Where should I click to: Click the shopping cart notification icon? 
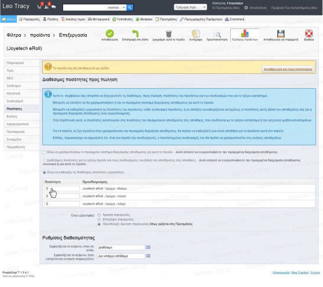(39, 7)
